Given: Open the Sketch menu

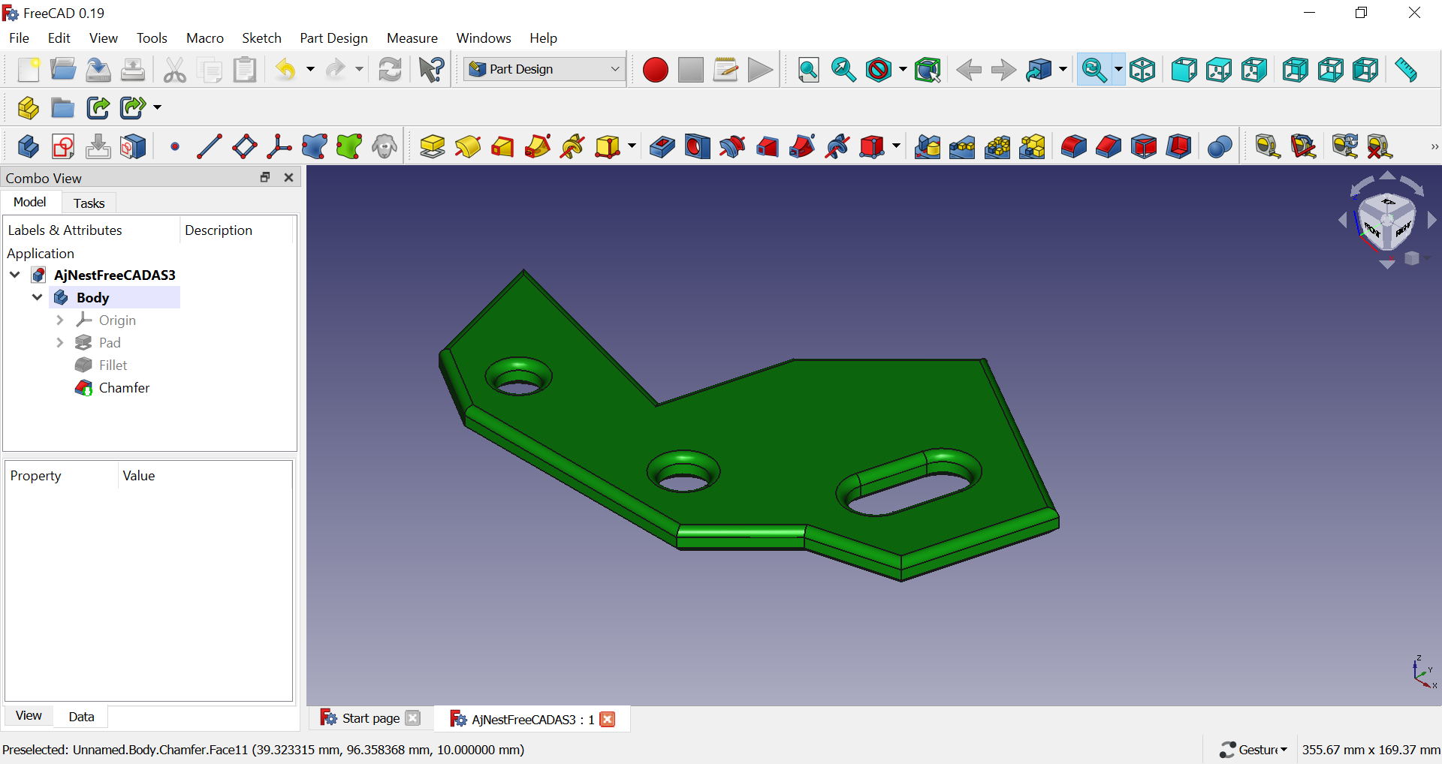Looking at the screenshot, I should 261,38.
